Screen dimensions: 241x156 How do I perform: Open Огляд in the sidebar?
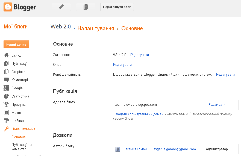[x=16, y=55]
